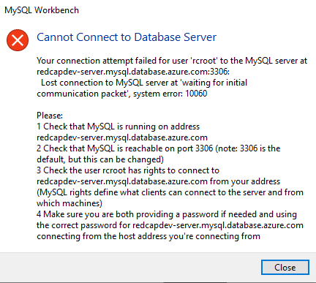This screenshot has width=316, height=283.
Task: Click the red error X icon
Action: (x=18, y=40)
